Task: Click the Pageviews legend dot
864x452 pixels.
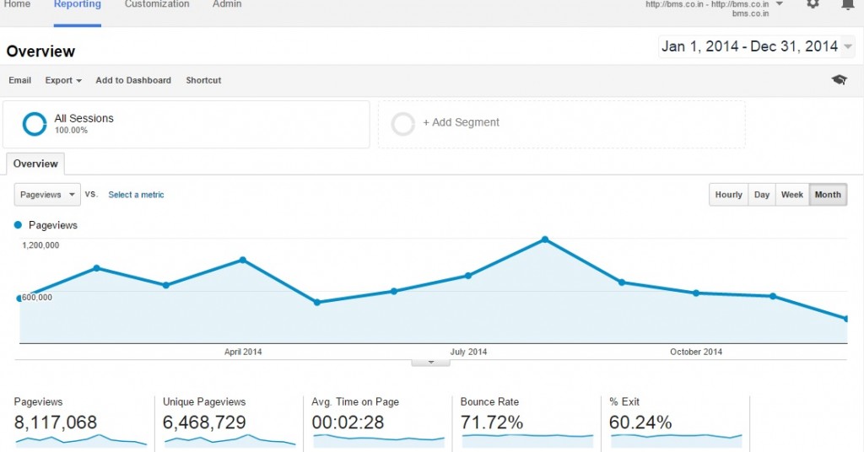Action: (19, 225)
